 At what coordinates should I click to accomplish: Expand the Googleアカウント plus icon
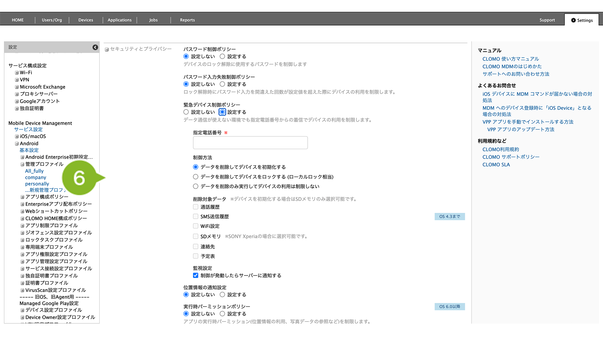[x=17, y=101]
